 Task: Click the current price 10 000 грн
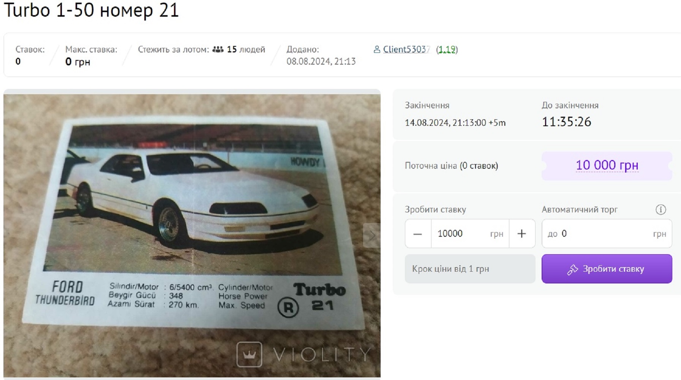point(607,165)
